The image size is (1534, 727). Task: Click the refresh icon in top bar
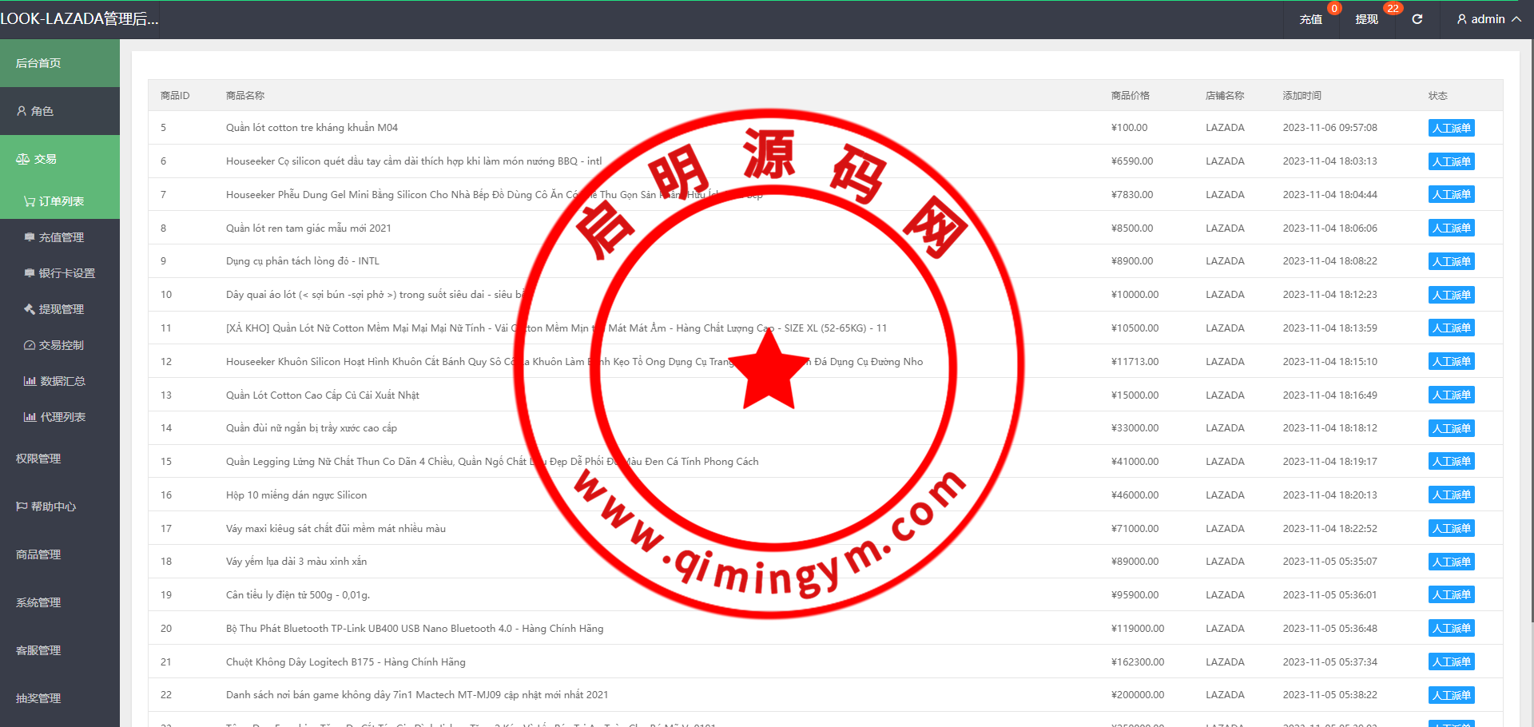pos(1417,19)
